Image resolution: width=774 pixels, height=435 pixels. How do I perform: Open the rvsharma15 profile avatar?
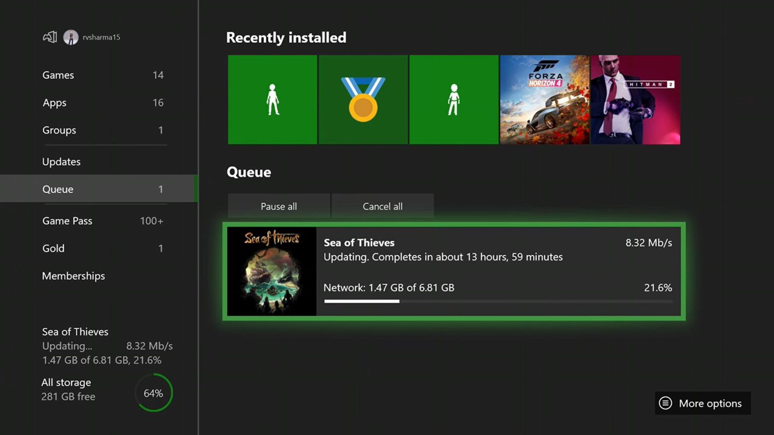coord(71,37)
